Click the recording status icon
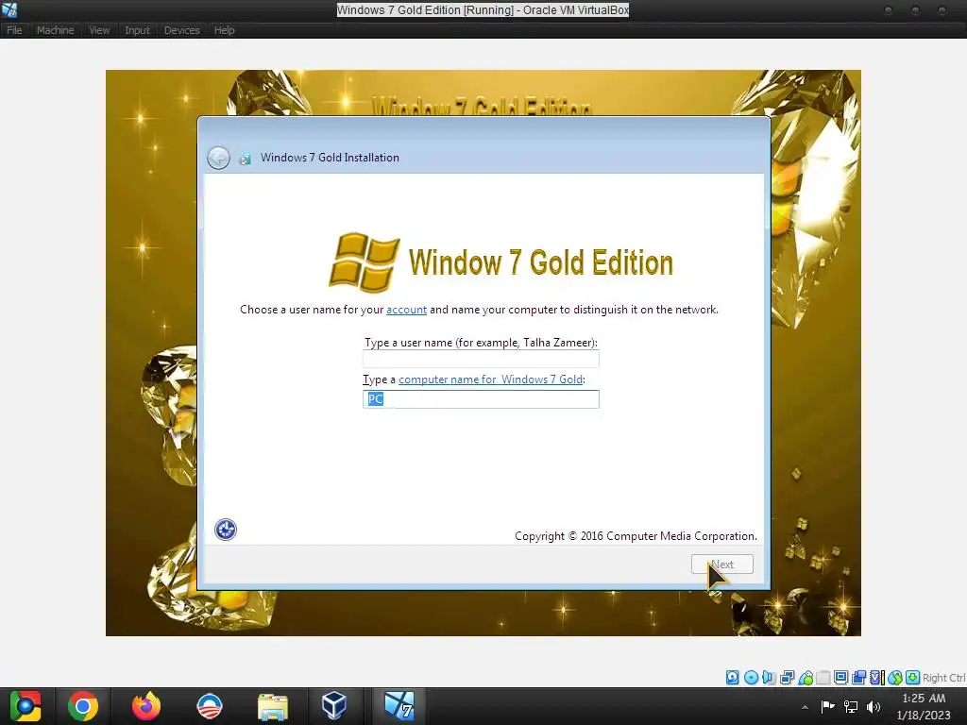Screen dimensions: 967x725 pyautogui.click(x=858, y=678)
